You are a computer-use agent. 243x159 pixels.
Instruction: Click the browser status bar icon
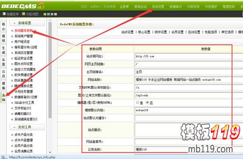click(4, 157)
